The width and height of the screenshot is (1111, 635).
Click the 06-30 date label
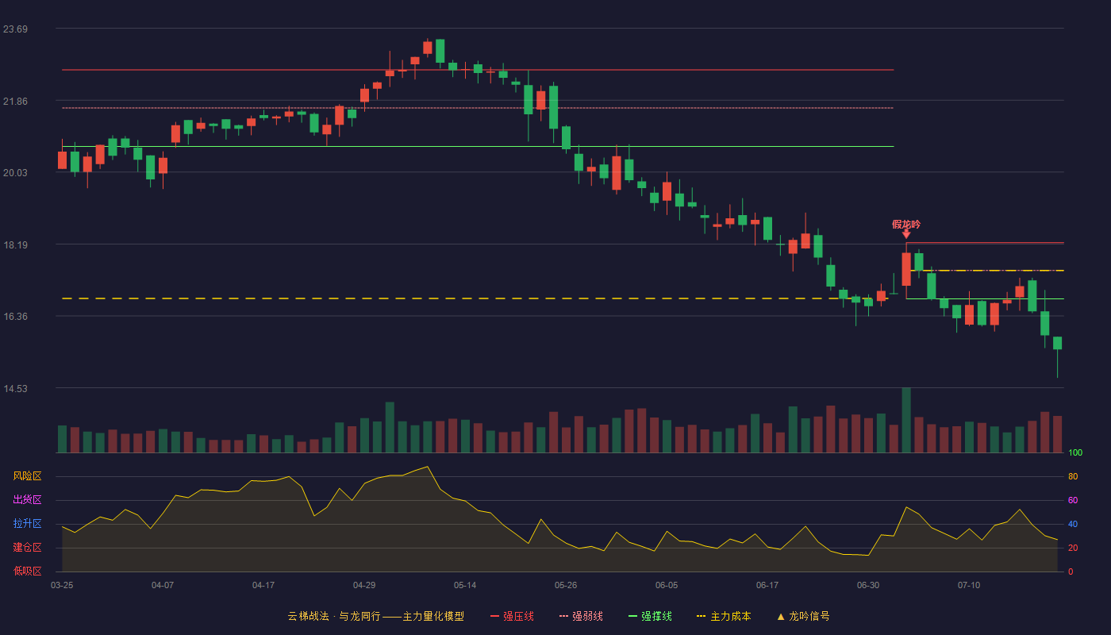tap(868, 585)
